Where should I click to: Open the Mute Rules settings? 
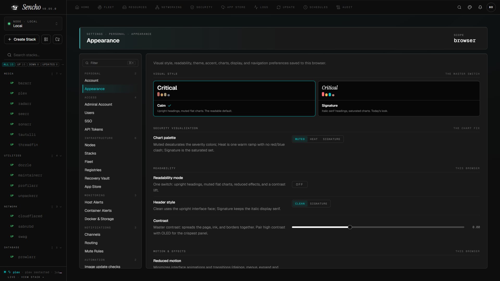tap(110, 251)
